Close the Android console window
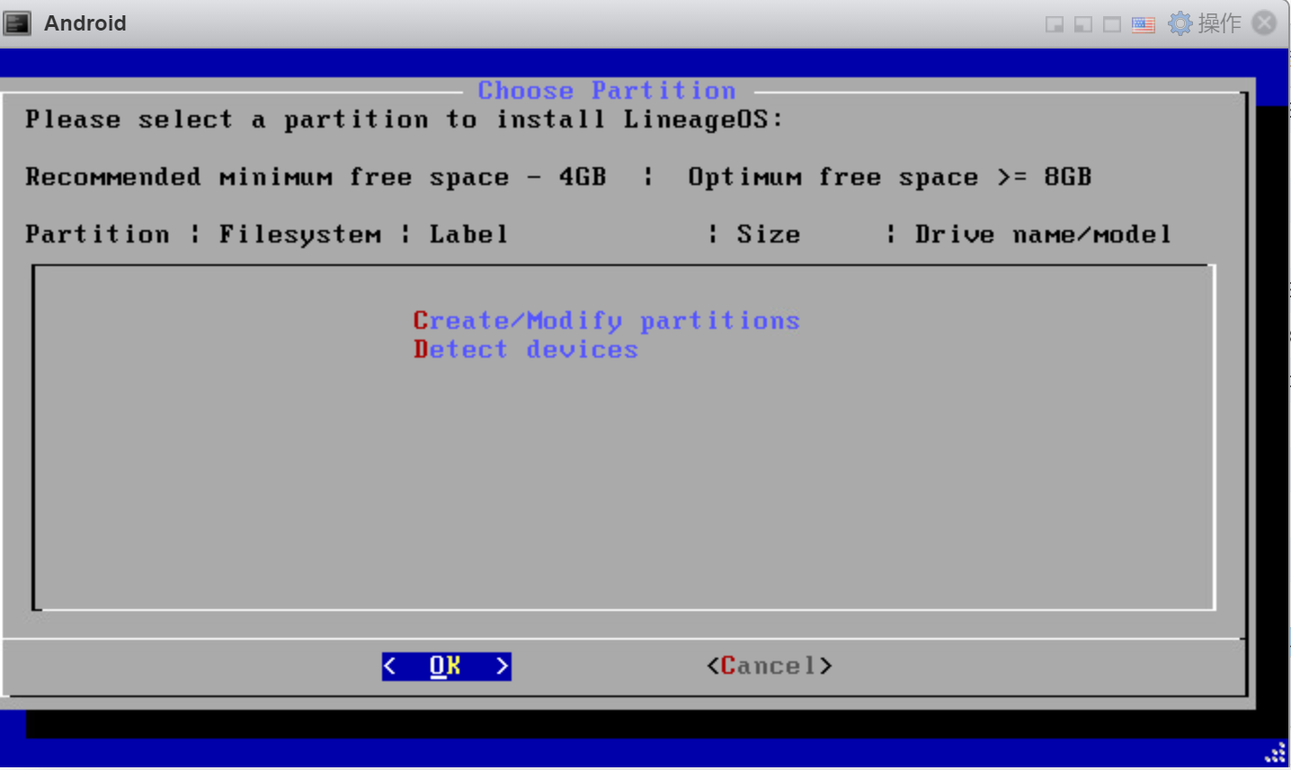The image size is (1291, 770). (x=1264, y=22)
